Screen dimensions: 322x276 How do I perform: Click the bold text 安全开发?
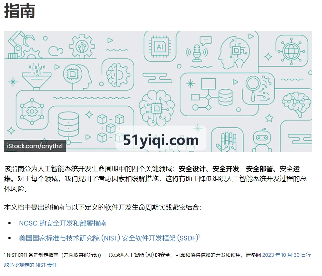click(226, 169)
